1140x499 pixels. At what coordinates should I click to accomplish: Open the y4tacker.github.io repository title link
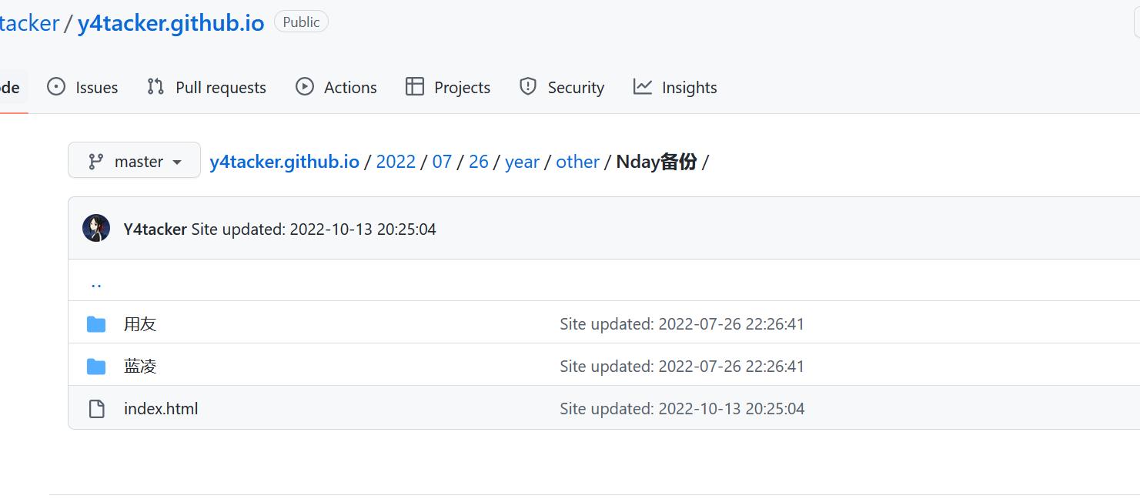171,23
